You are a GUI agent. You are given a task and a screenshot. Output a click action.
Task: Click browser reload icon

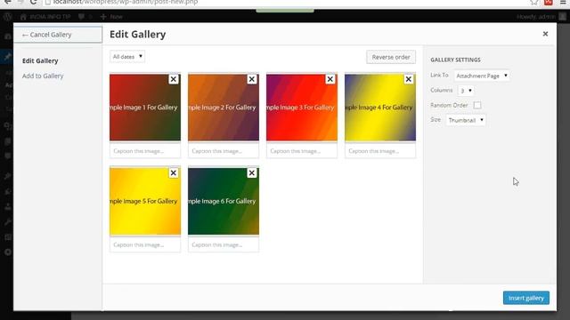click(x=33, y=2)
